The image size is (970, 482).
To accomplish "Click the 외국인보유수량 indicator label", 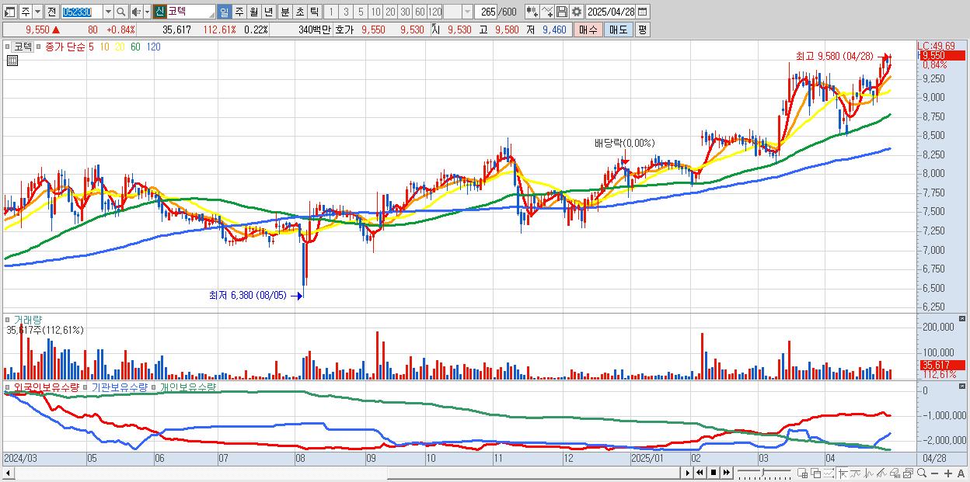I will [46, 387].
